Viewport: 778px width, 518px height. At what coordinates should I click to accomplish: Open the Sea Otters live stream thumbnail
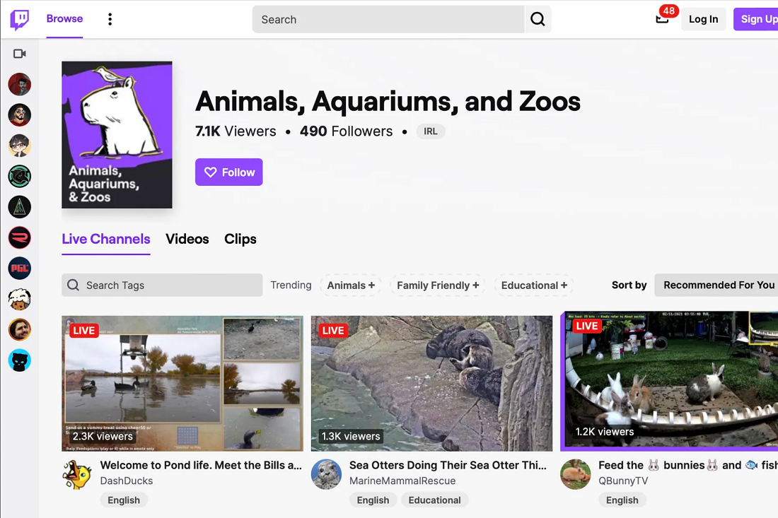pos(431,383)
